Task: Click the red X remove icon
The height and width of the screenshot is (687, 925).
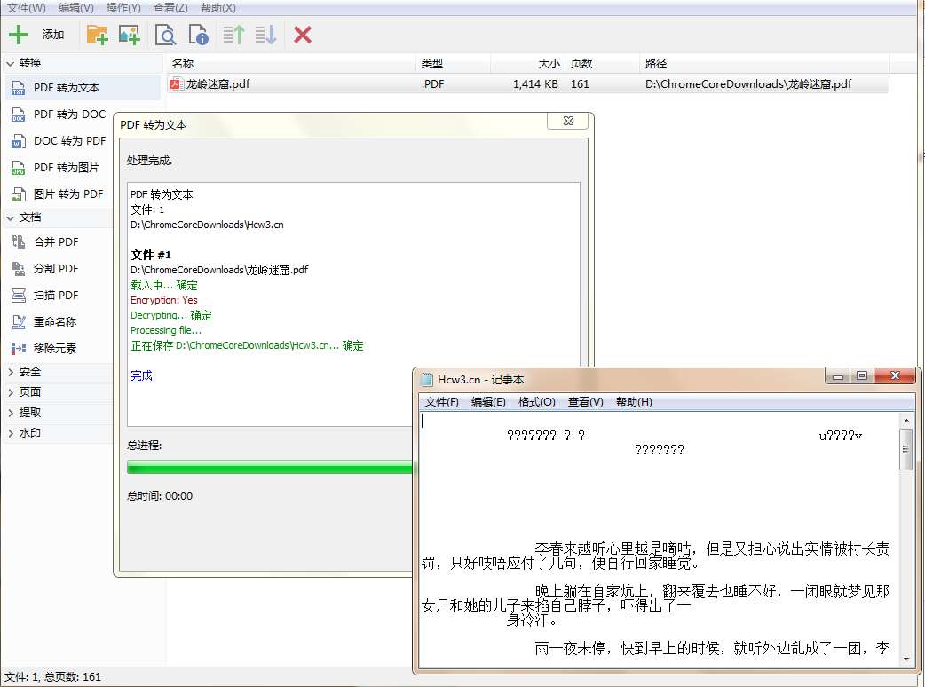Action: click(x=303, y=35)
